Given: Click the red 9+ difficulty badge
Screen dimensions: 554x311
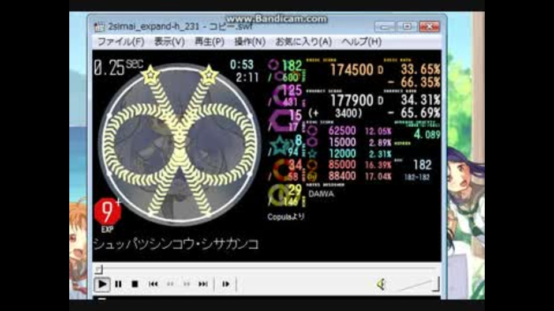Looking at the screenshot, I should click(107, 211).
